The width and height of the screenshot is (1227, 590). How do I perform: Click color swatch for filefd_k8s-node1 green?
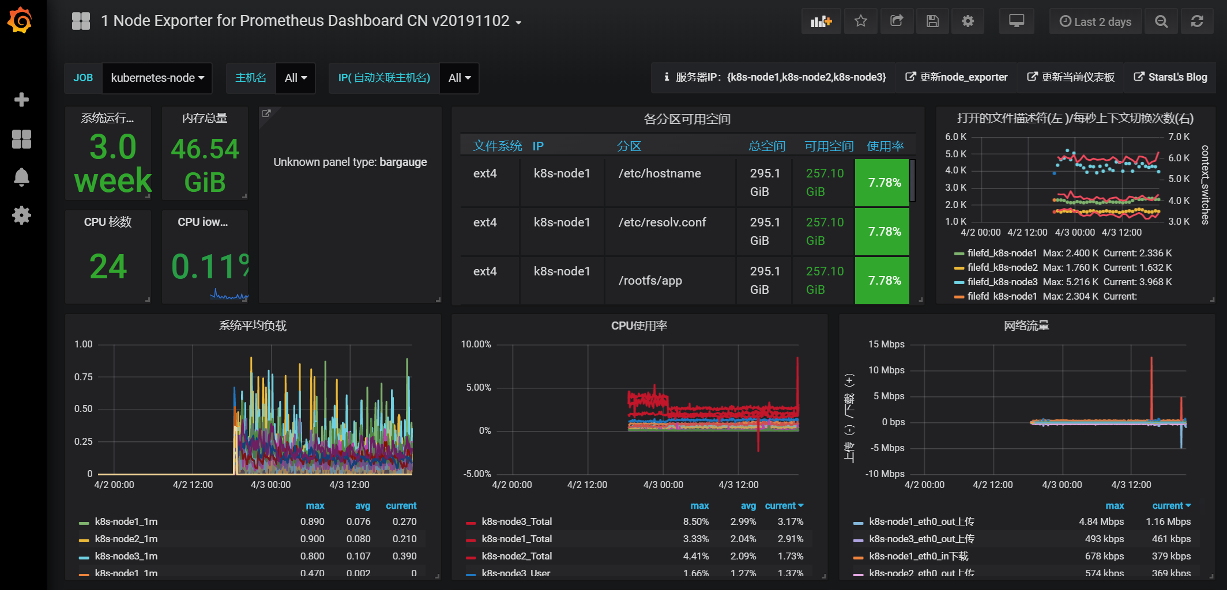click(959, 254)
